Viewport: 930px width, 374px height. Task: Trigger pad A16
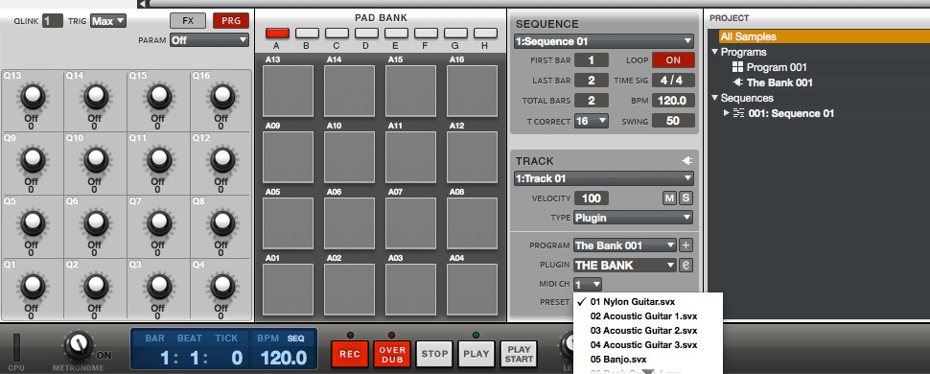(472, 91)
